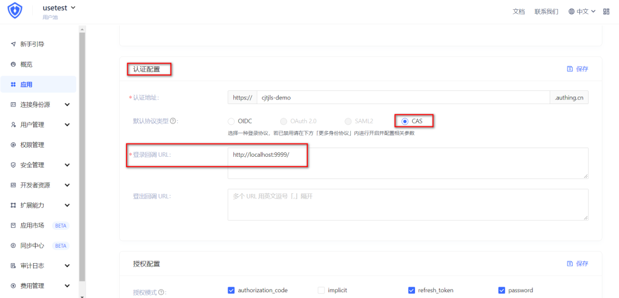Click the 默认协议类型 help question icon
Image resolution: width=619 pixels, height=298 pixels.
(x=173, y=121)
